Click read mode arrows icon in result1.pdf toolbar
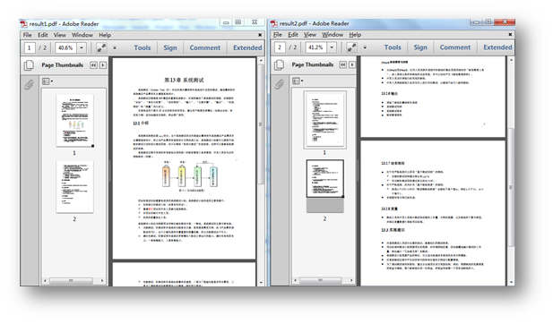The width and height of the screenshot is (553, 324). tap(101, 48)
